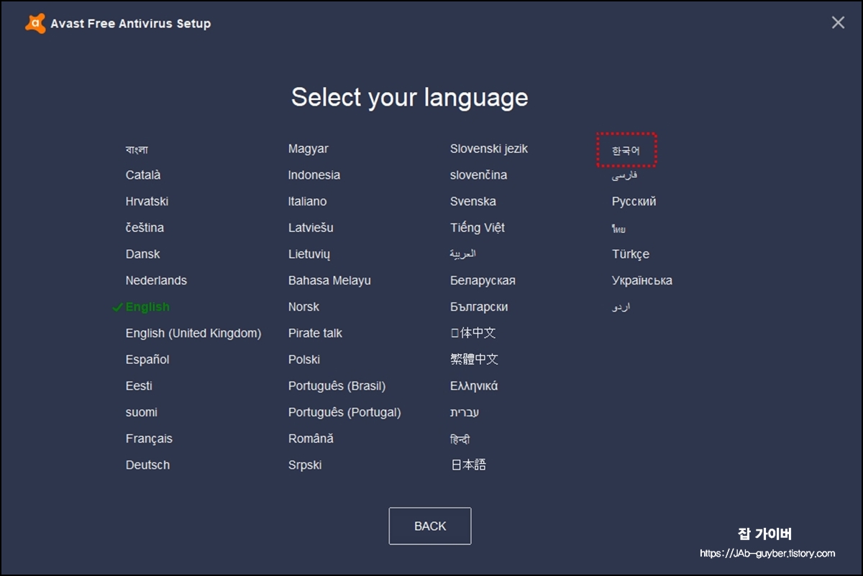Choose Thai language (ไทย)

618,228
